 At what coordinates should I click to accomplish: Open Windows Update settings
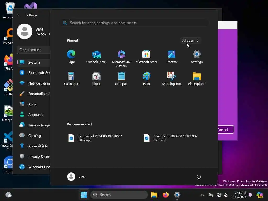[34, 167]
